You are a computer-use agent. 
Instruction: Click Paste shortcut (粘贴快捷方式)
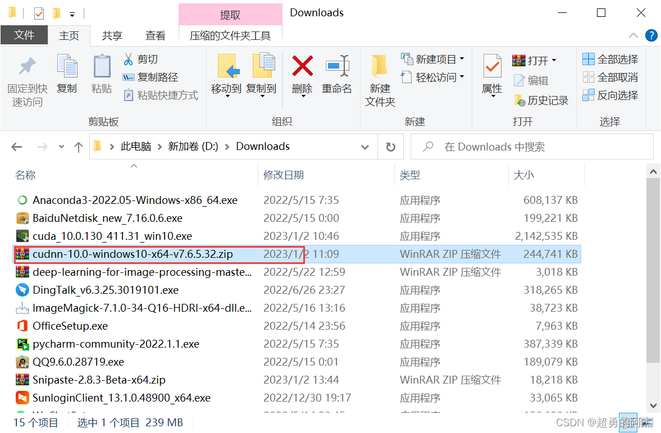pyautogui.click(x=161, y=95)
